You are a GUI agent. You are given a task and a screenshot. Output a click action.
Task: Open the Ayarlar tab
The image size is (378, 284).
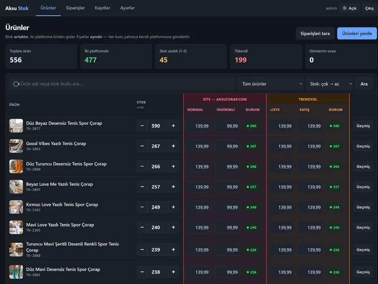(x=127, y=8)
